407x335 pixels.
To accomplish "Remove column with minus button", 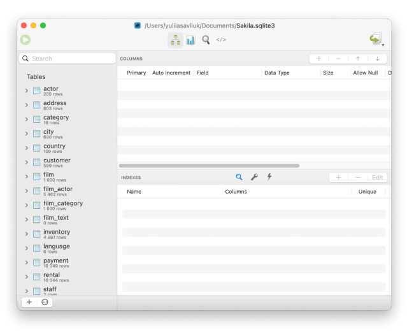I will coord(338,59).
